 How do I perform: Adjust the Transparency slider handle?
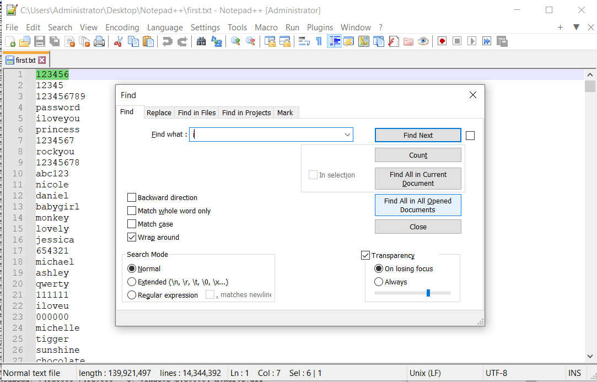428,293
